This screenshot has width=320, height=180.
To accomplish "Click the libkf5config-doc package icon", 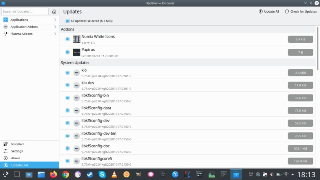I will 76,148.
